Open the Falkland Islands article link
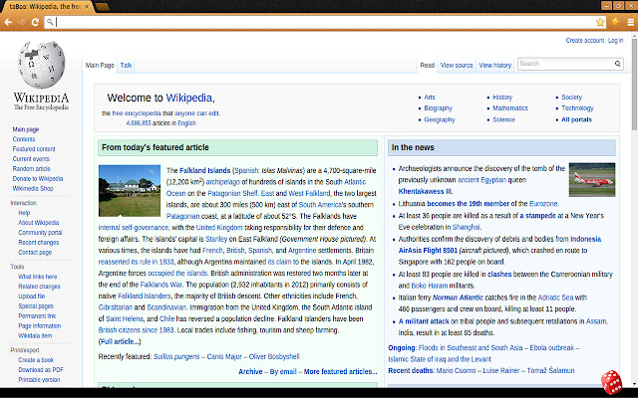The width and height of the screenshot is (638, 398). click(205, 170)
